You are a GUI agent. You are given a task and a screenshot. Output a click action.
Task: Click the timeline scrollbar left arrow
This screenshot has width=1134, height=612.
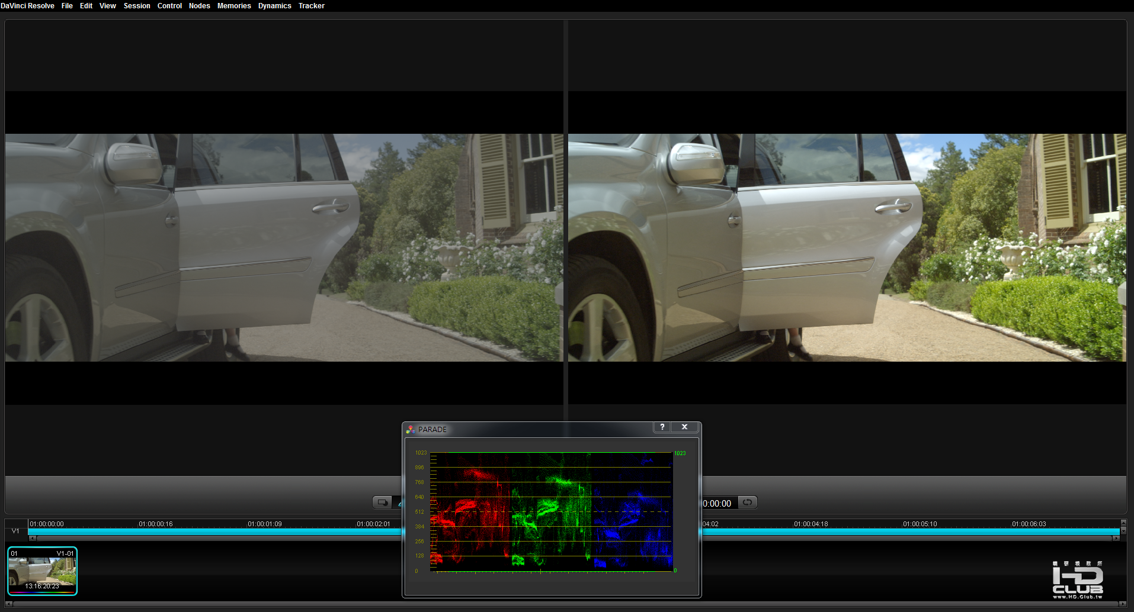tap(33, 538)
